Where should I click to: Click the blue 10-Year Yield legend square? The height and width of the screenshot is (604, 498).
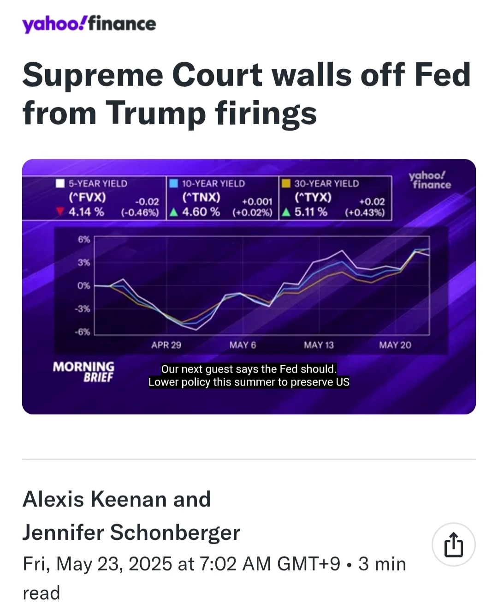point(173,183)
